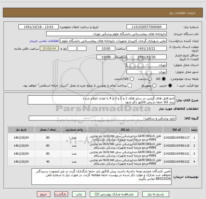This screenshot has width=206, height=199.
Task: Click the announcement date field 1401/10/18
Action: click(39, 27)
